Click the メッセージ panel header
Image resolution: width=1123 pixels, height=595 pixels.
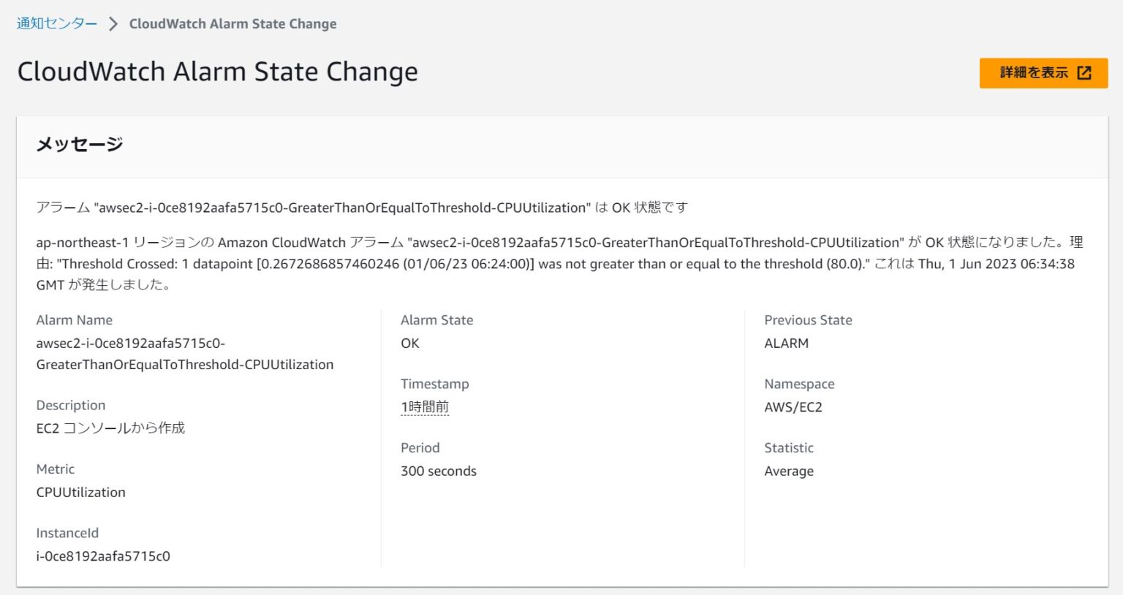[x=80, y=144]
